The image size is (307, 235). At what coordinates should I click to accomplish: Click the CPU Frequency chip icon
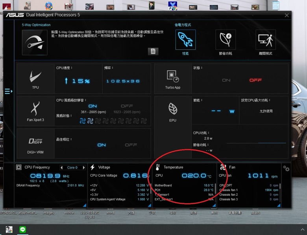pyautogui.click(x=19, y=167)
